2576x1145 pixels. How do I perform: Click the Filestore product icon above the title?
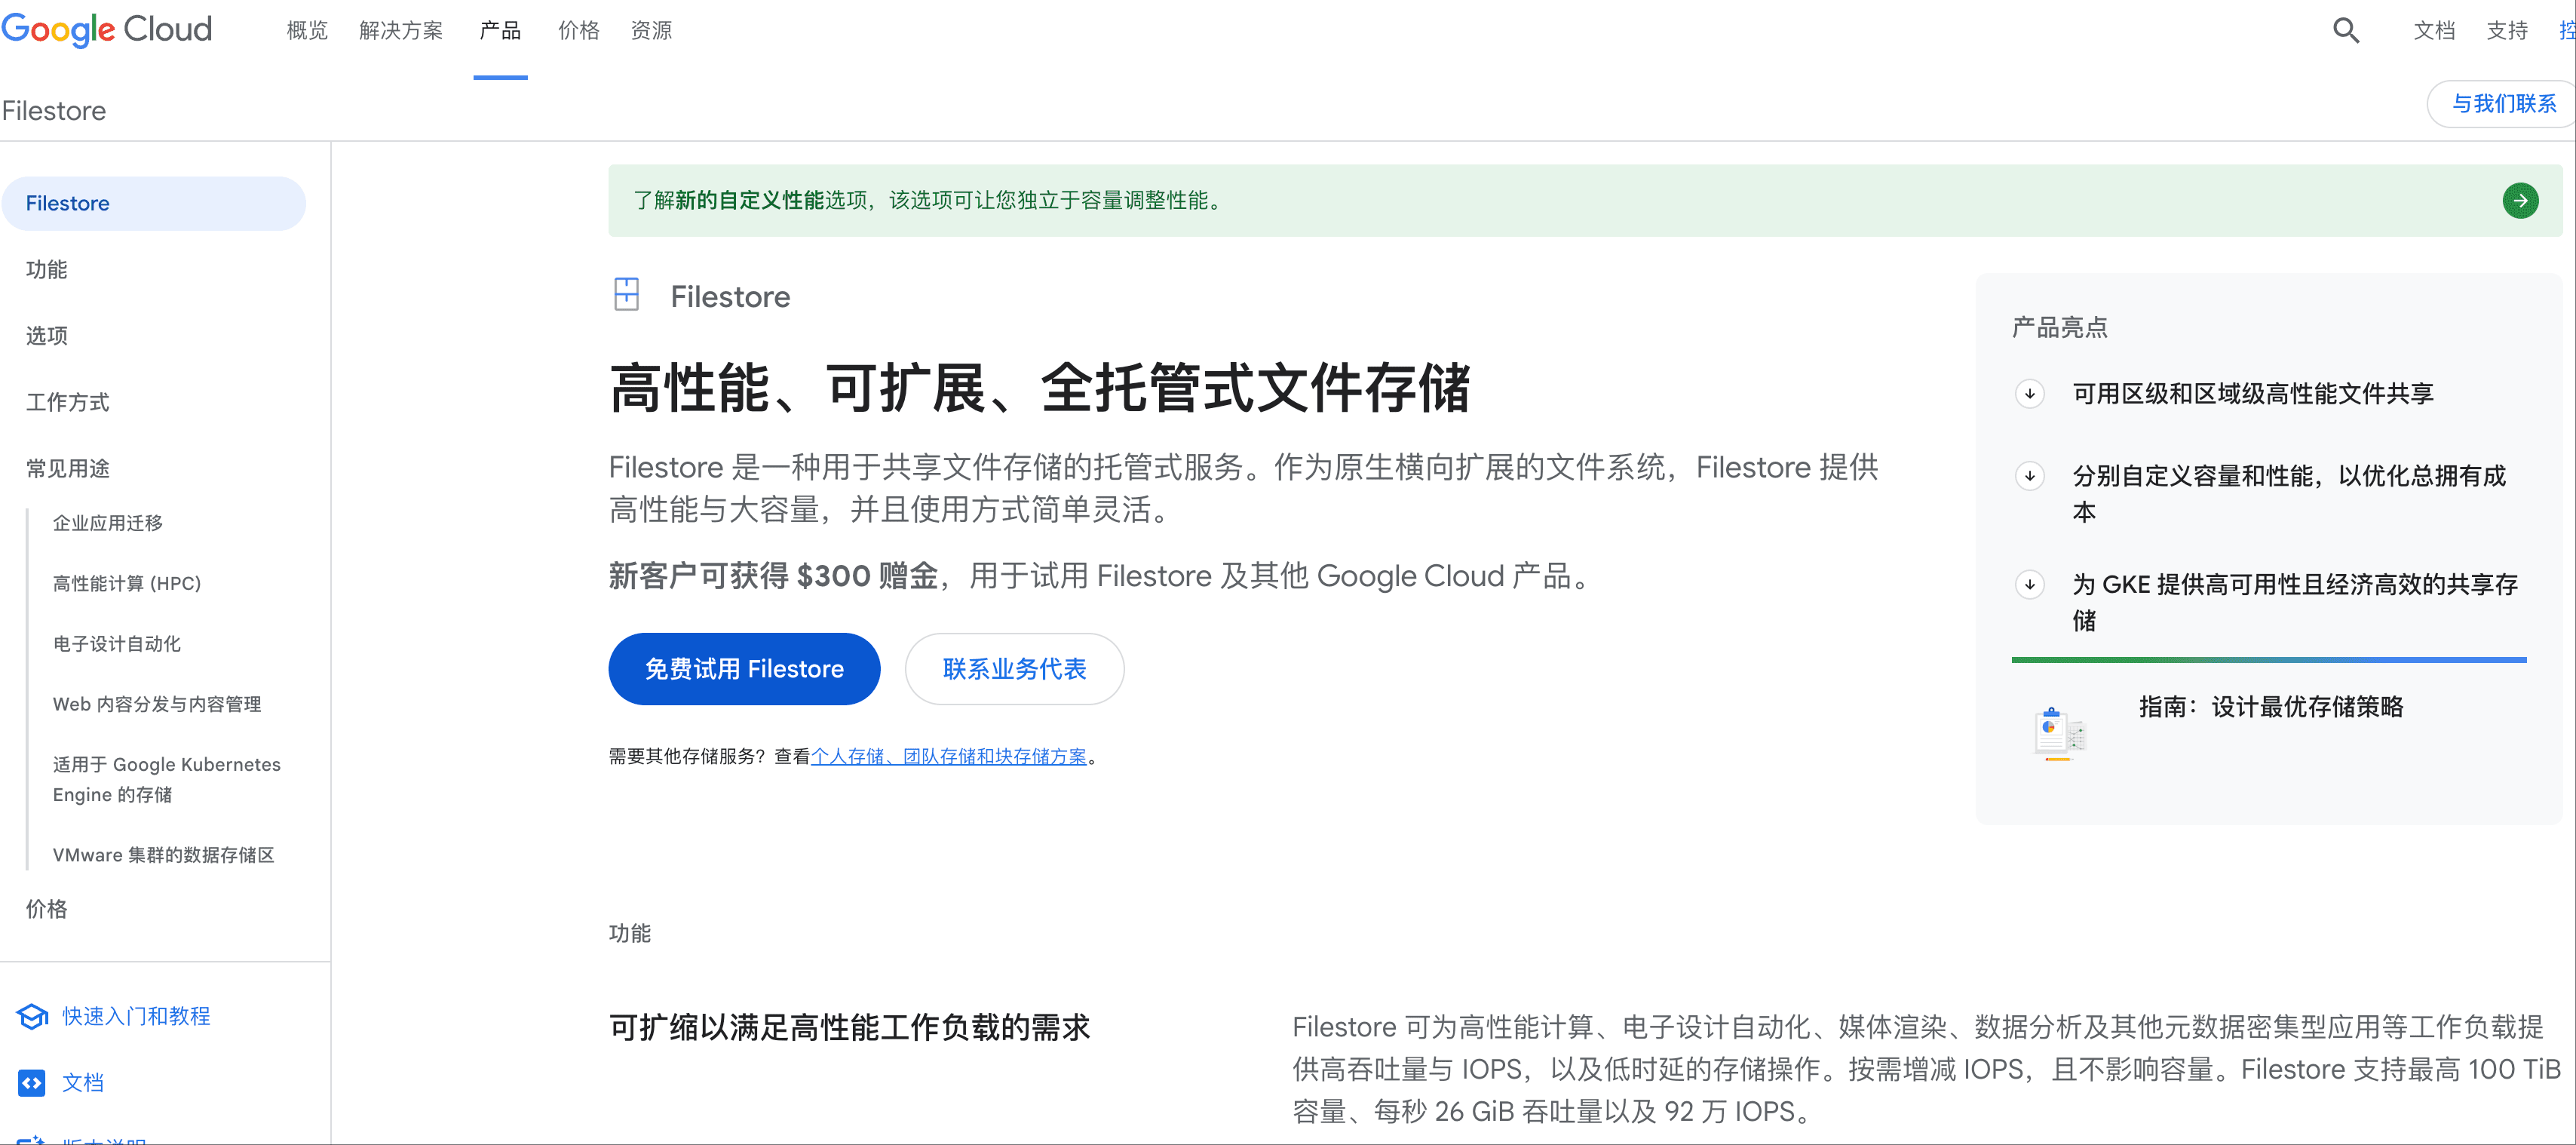click(x=626, y=295)
